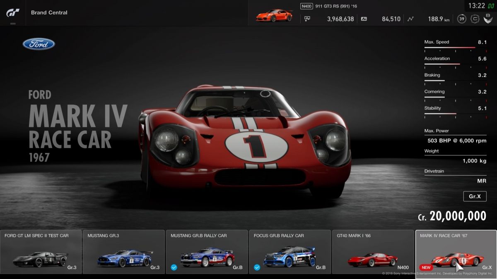Select the Mustang Gr.B Rally Car card
The image size is (497, 279).
pyautogui.click(x=207, y=252)
